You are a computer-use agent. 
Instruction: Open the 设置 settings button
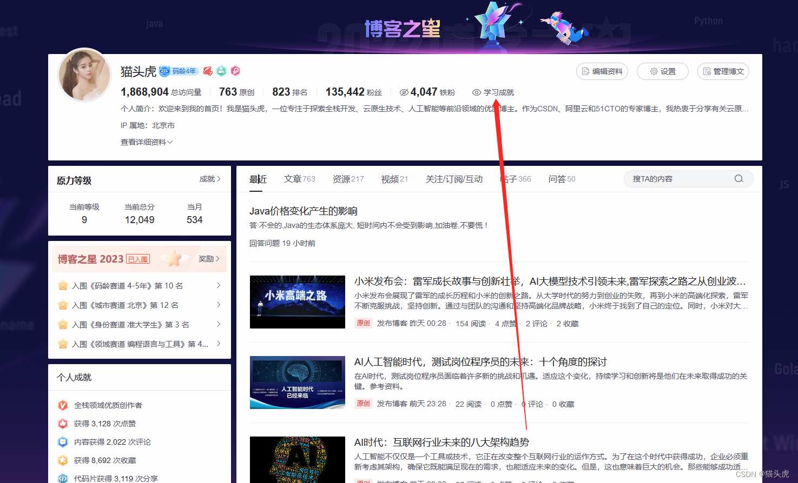[663, 71]
